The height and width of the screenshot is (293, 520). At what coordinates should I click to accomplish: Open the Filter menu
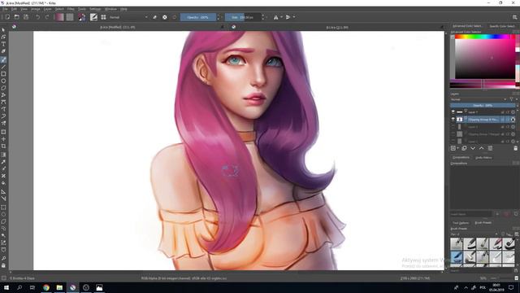pyautogui.click(x=71, y=9)
